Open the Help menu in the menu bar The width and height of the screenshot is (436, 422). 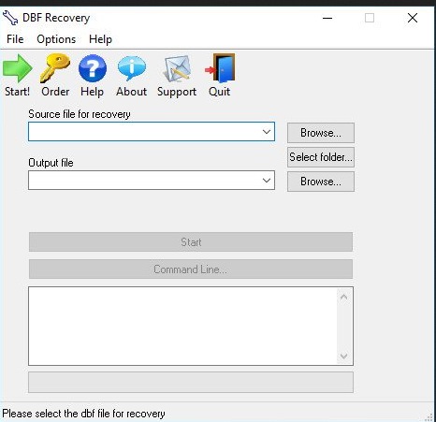coord(100,39)
